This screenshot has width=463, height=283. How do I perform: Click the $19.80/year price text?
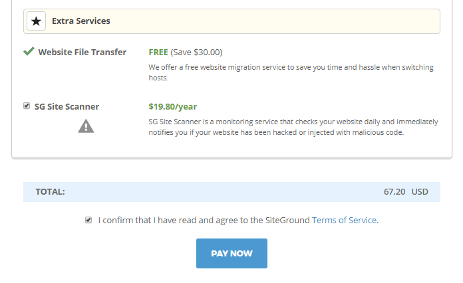coord(173,106)
